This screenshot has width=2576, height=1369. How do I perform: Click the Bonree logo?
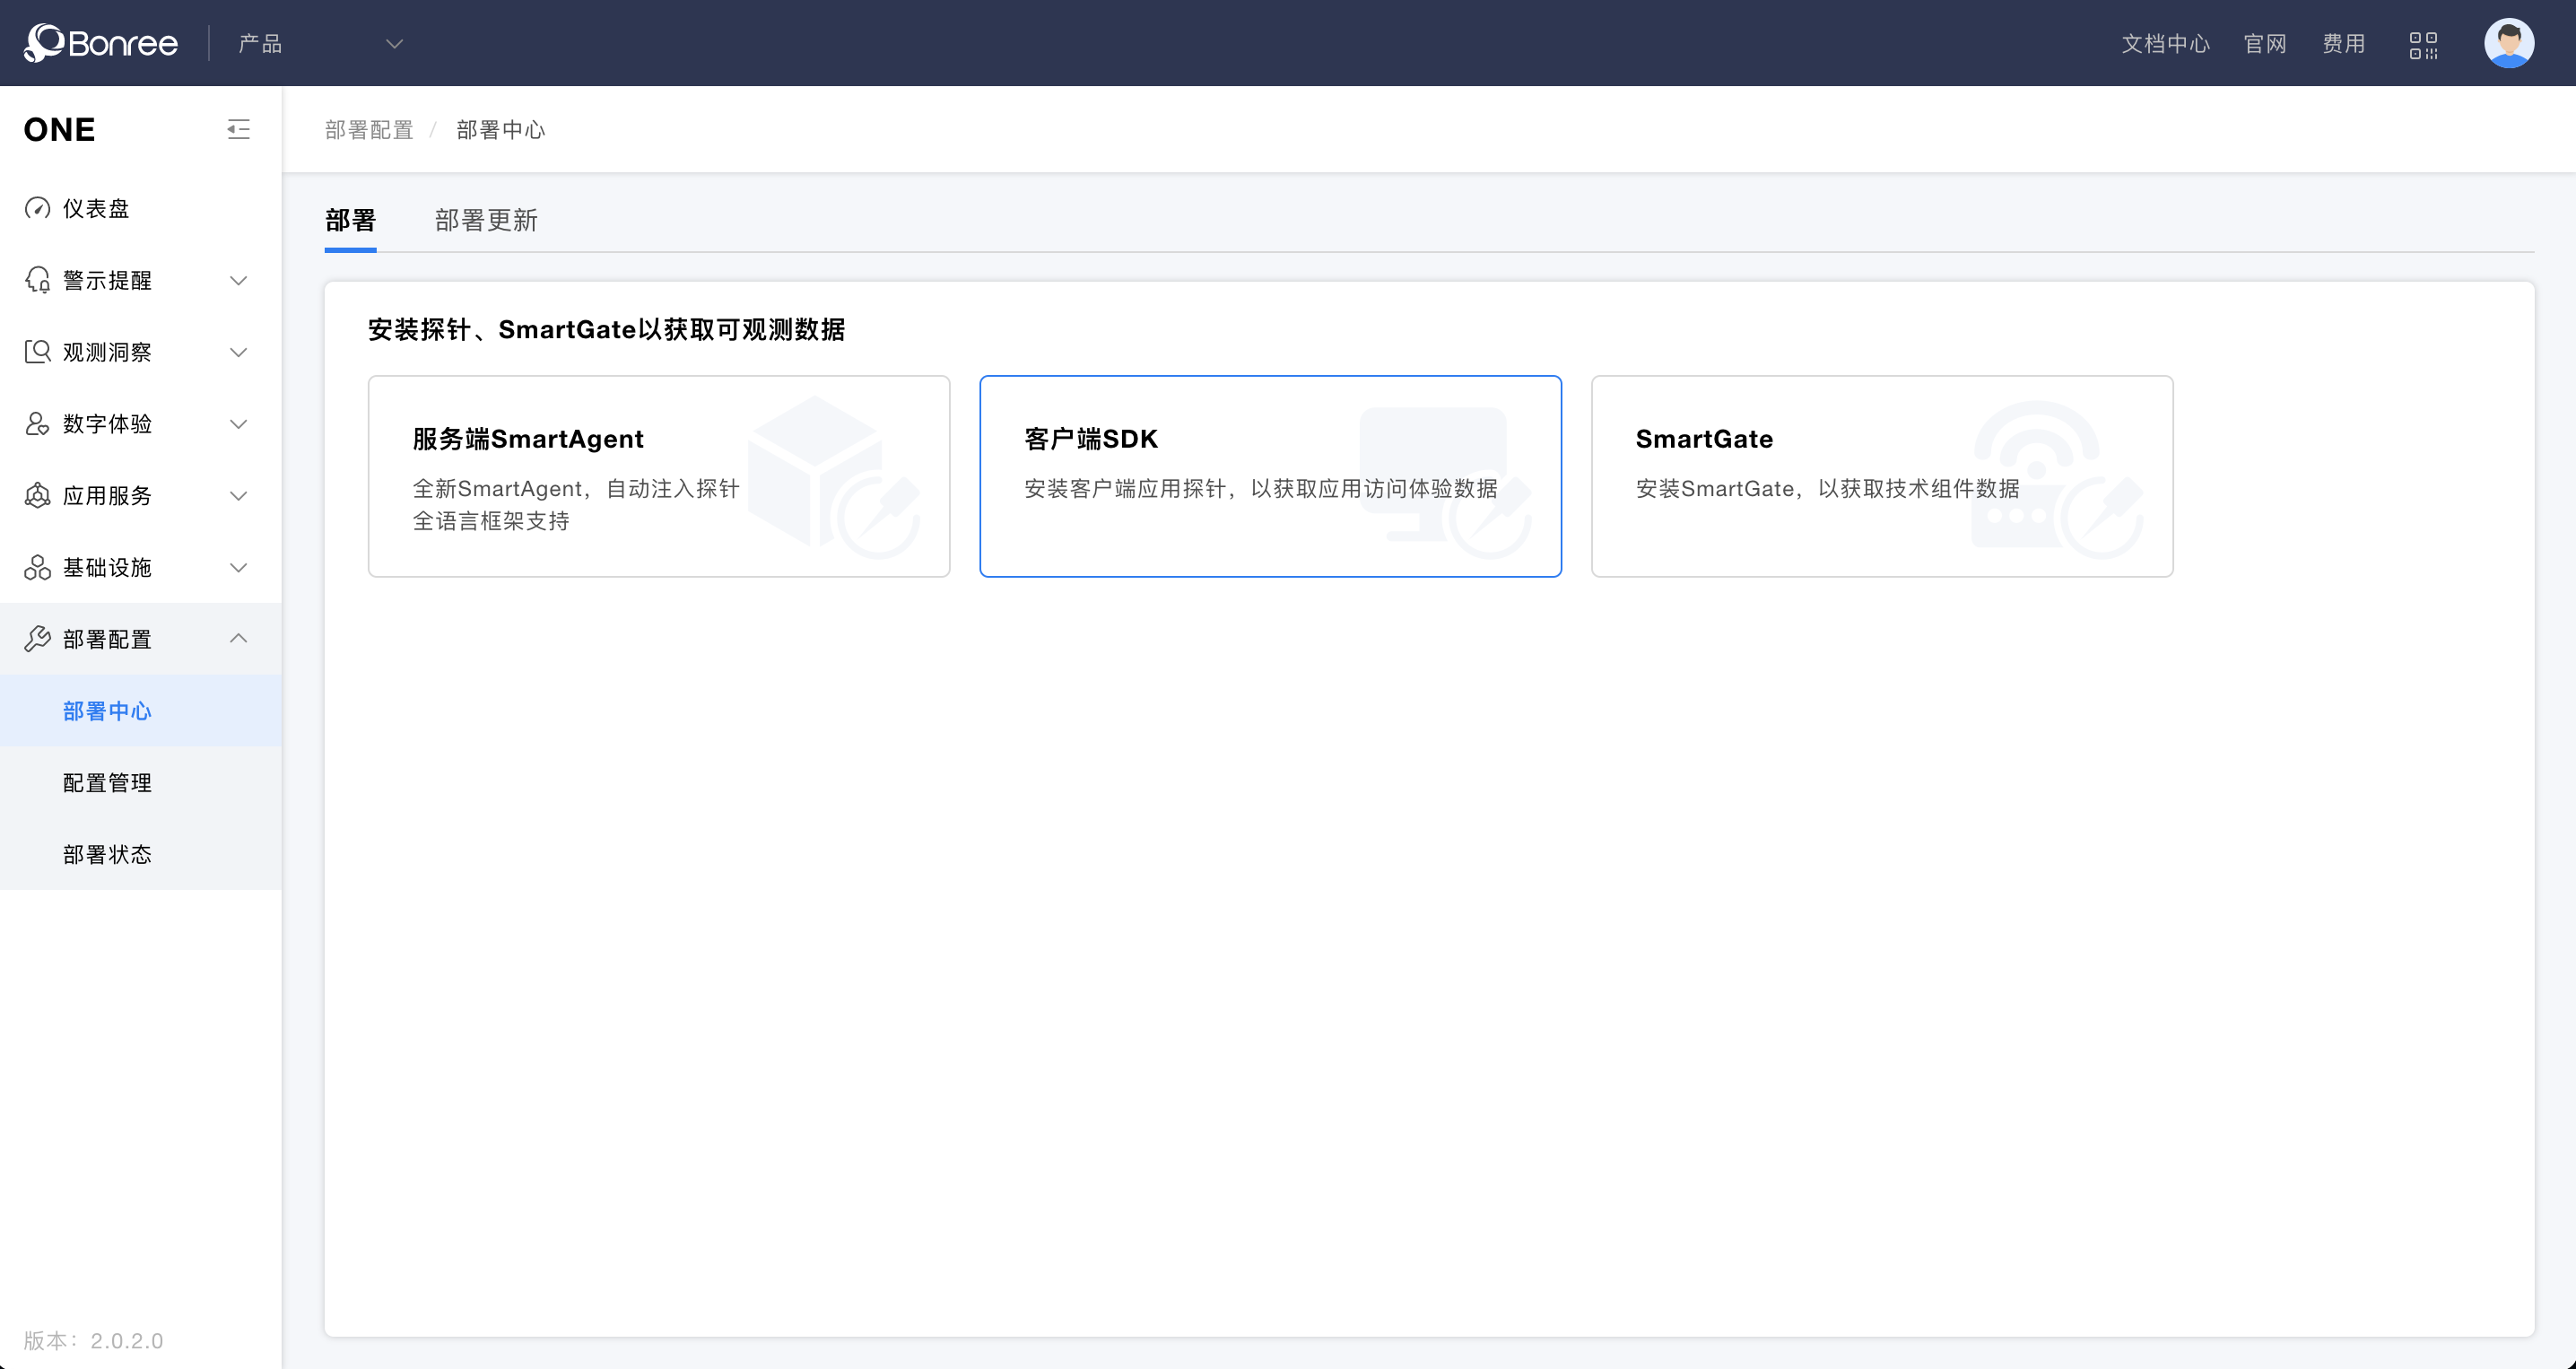pos(100,43)
